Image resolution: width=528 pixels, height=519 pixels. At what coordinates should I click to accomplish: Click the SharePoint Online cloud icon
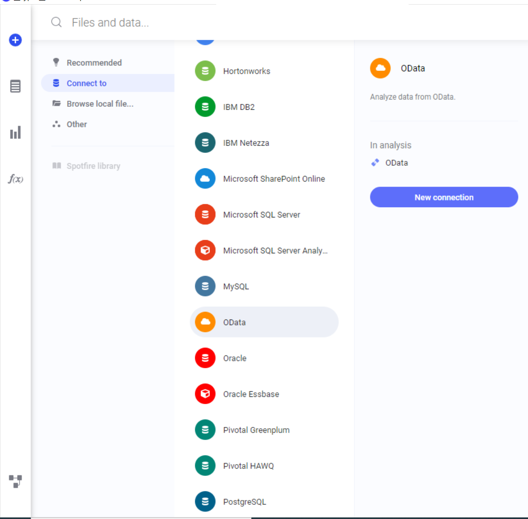pos(205,178)
